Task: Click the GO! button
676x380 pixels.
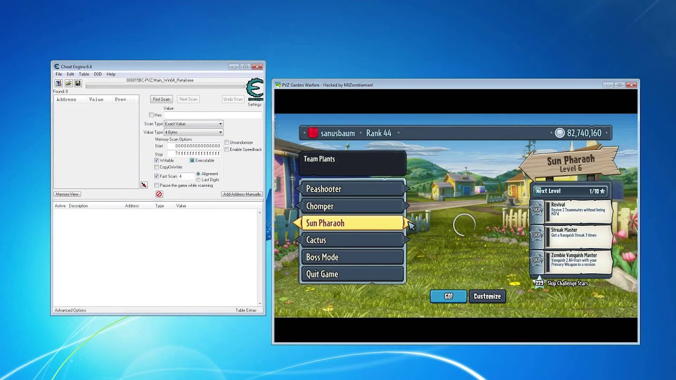Action: [x=448, y=296]
